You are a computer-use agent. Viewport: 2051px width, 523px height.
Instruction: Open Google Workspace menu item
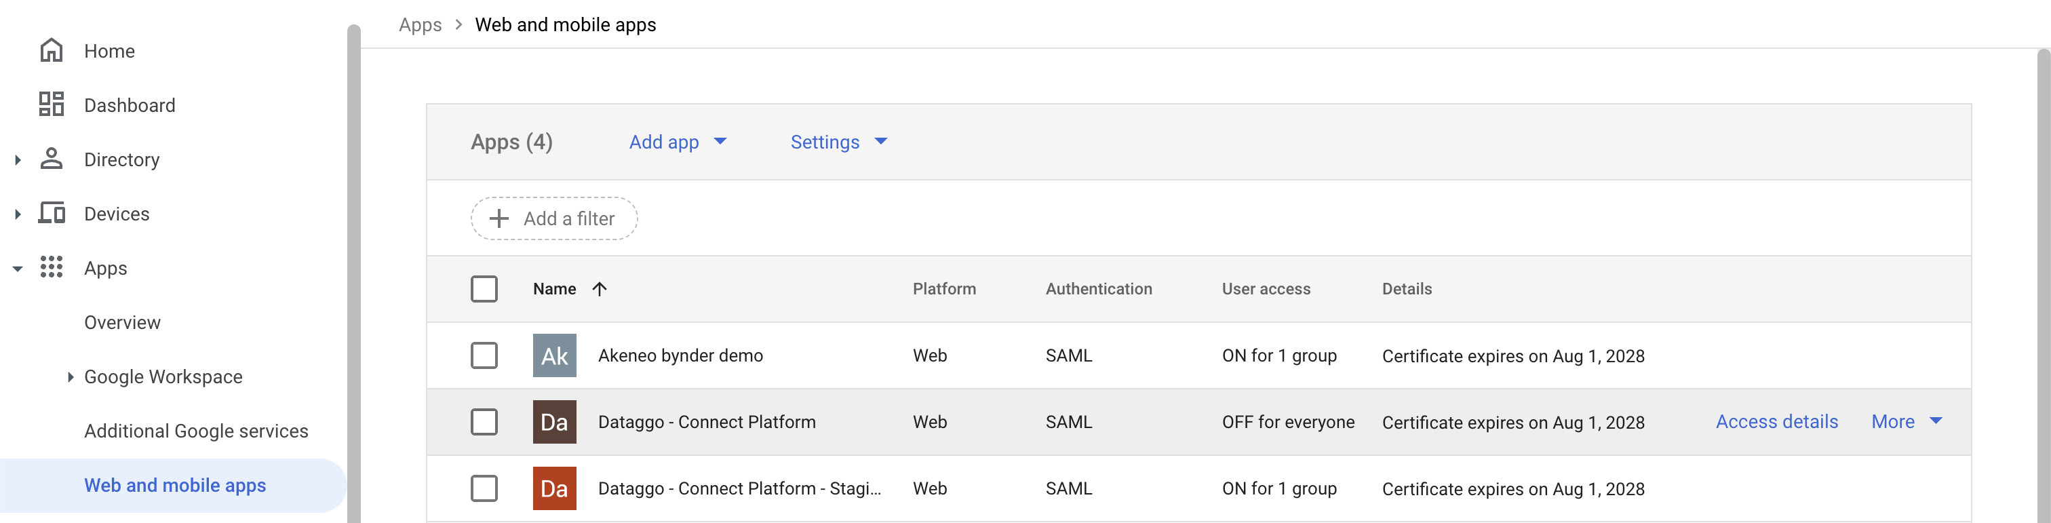[x=163, y=376]
